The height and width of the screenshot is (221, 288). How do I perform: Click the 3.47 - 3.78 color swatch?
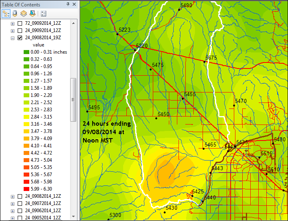[x=26, y=131]
